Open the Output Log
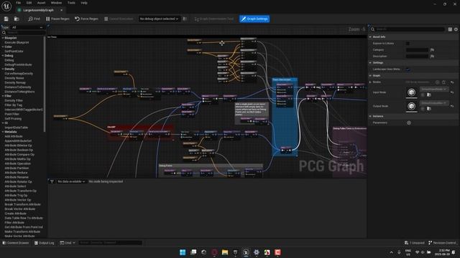 tap(45, 243)
